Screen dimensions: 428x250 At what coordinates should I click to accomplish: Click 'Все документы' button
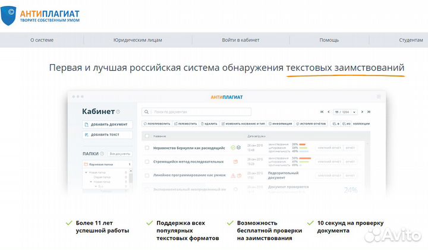pyautogui.click(x=120, y=154)
